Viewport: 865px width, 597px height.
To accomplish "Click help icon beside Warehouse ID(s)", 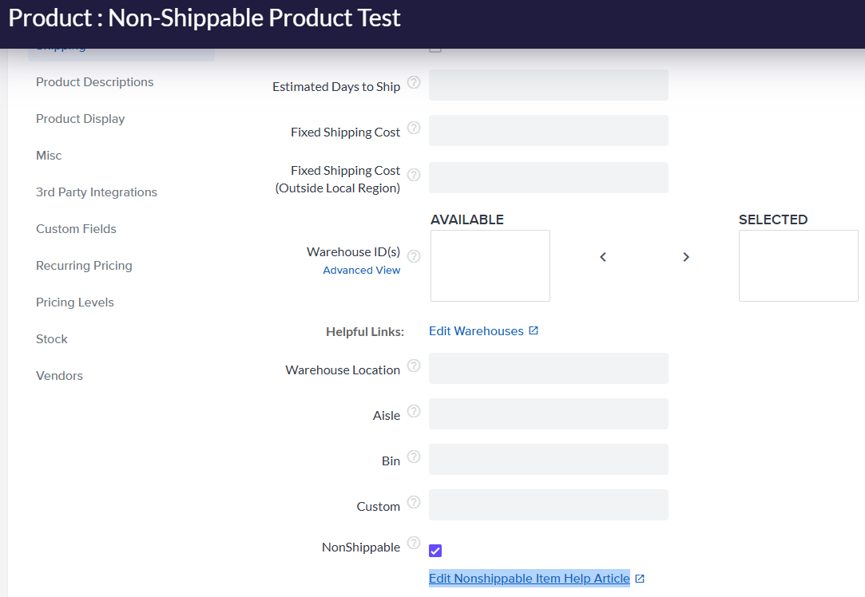I will click(414, 256).
